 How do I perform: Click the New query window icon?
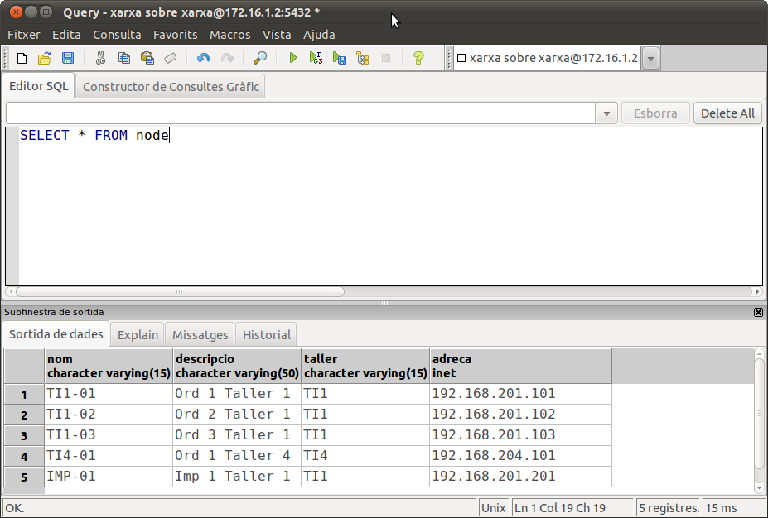pos(22,58)
